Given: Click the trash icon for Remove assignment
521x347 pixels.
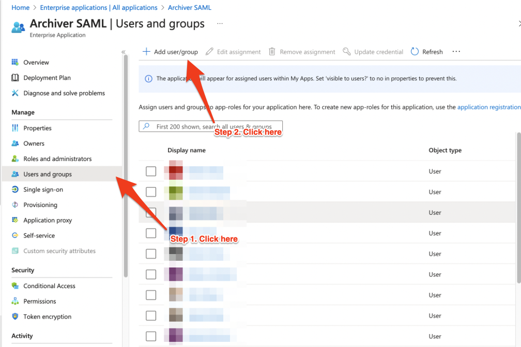Looking at the screenshot, I should [x=272, y=52].
